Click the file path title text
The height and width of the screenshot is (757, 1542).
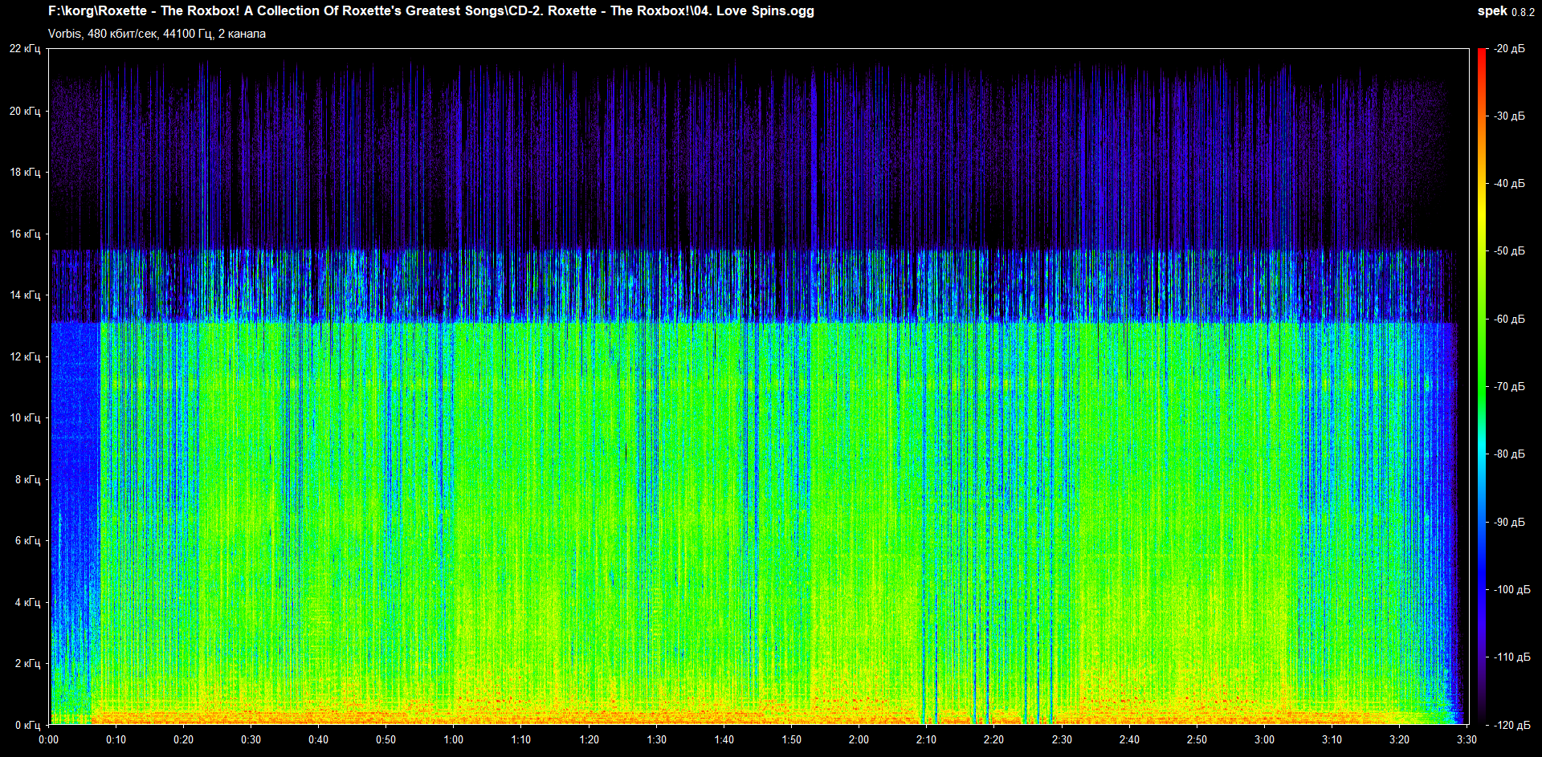tap(431, 11)
